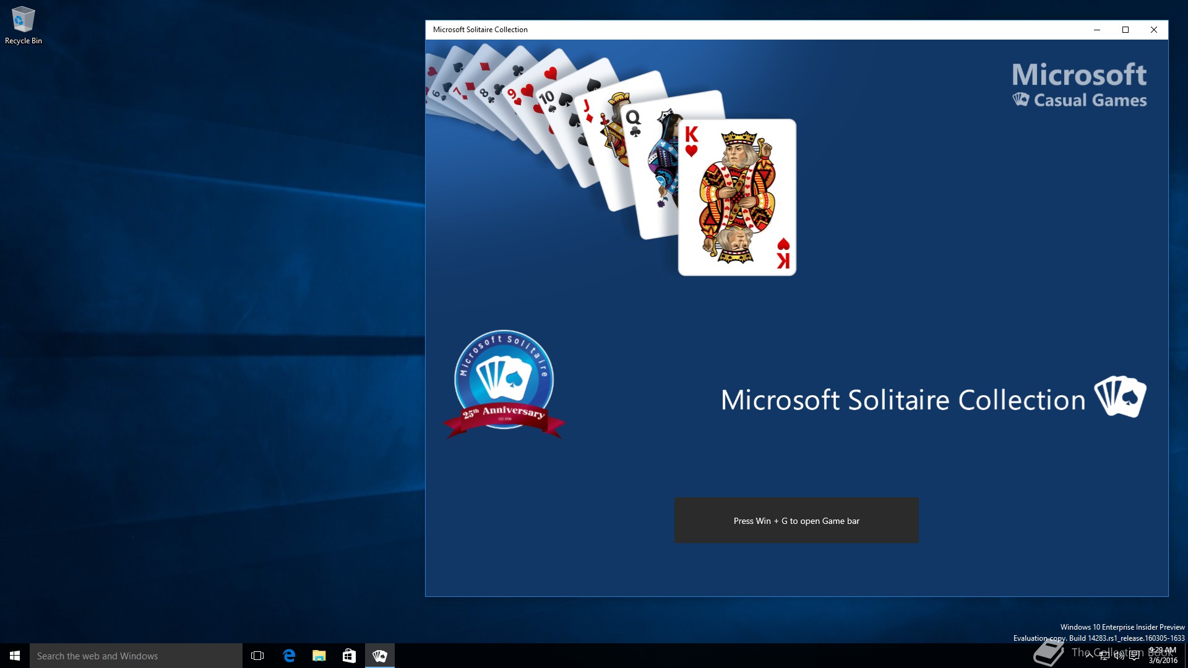Click the taskbar clock and date
This screenshot has height=668, width=1188.
coord(1163,656)
